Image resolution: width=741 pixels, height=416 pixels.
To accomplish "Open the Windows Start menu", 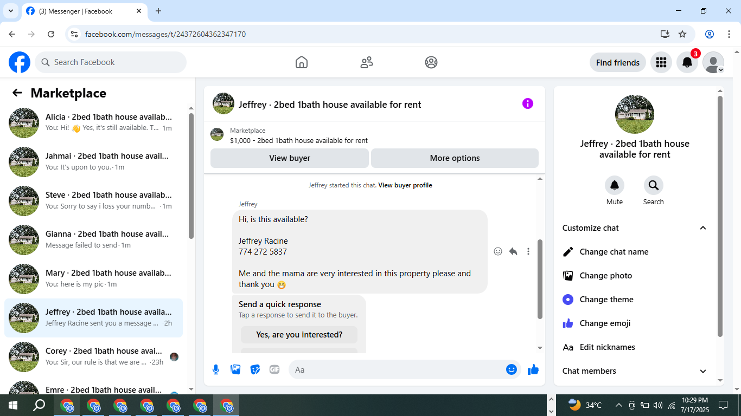I will coord(13,405).
